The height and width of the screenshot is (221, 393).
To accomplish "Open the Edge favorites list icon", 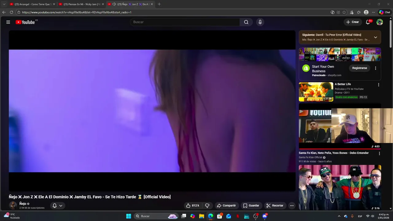I will [x=359, y=12].
